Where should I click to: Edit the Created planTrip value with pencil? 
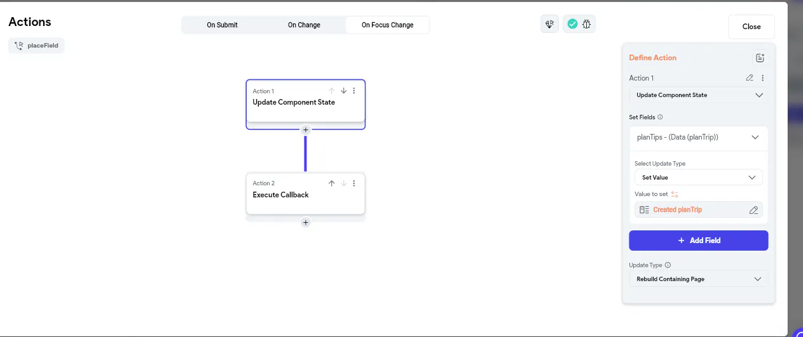pyautogui.click(x=753, y=210)
